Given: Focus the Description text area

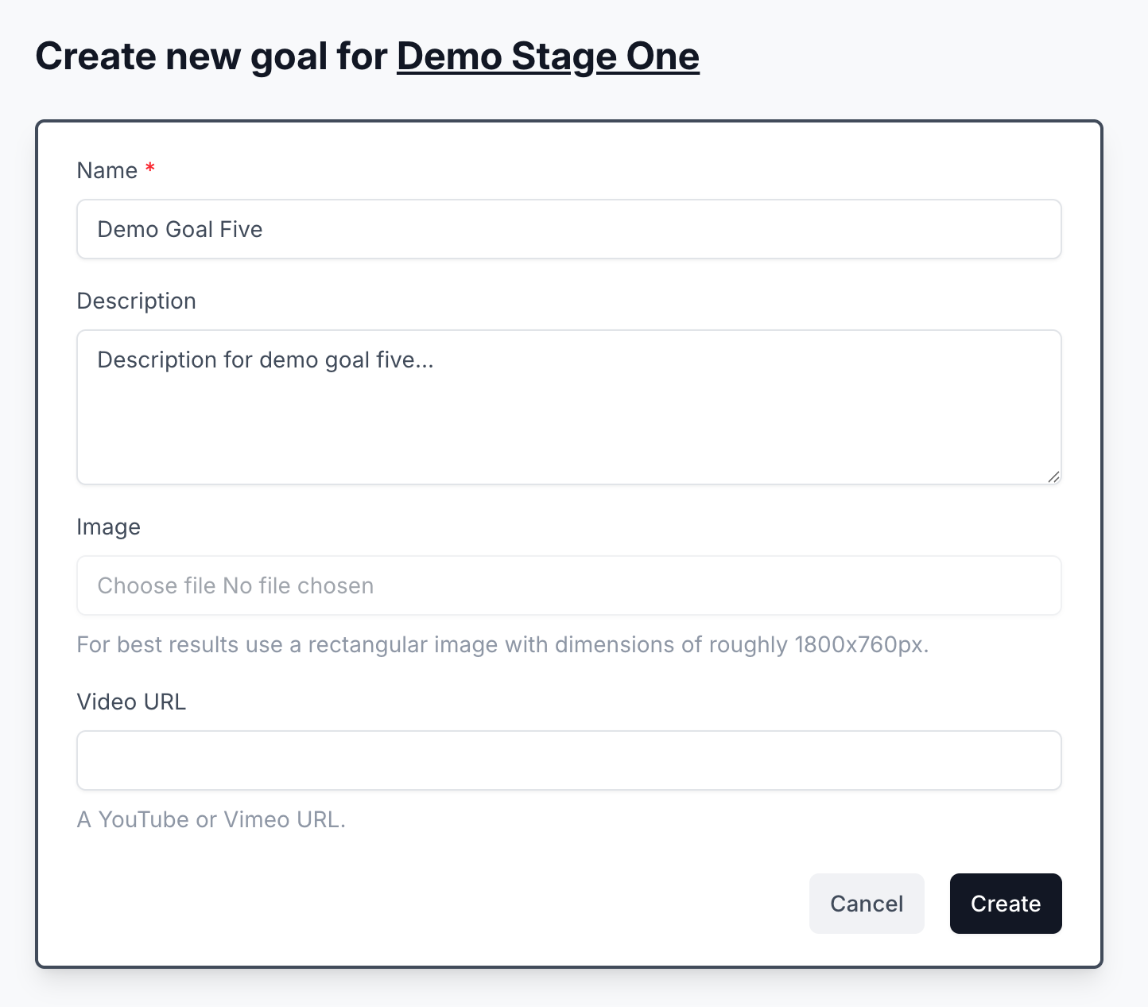Looking at the screenshot, I should 569,407.
